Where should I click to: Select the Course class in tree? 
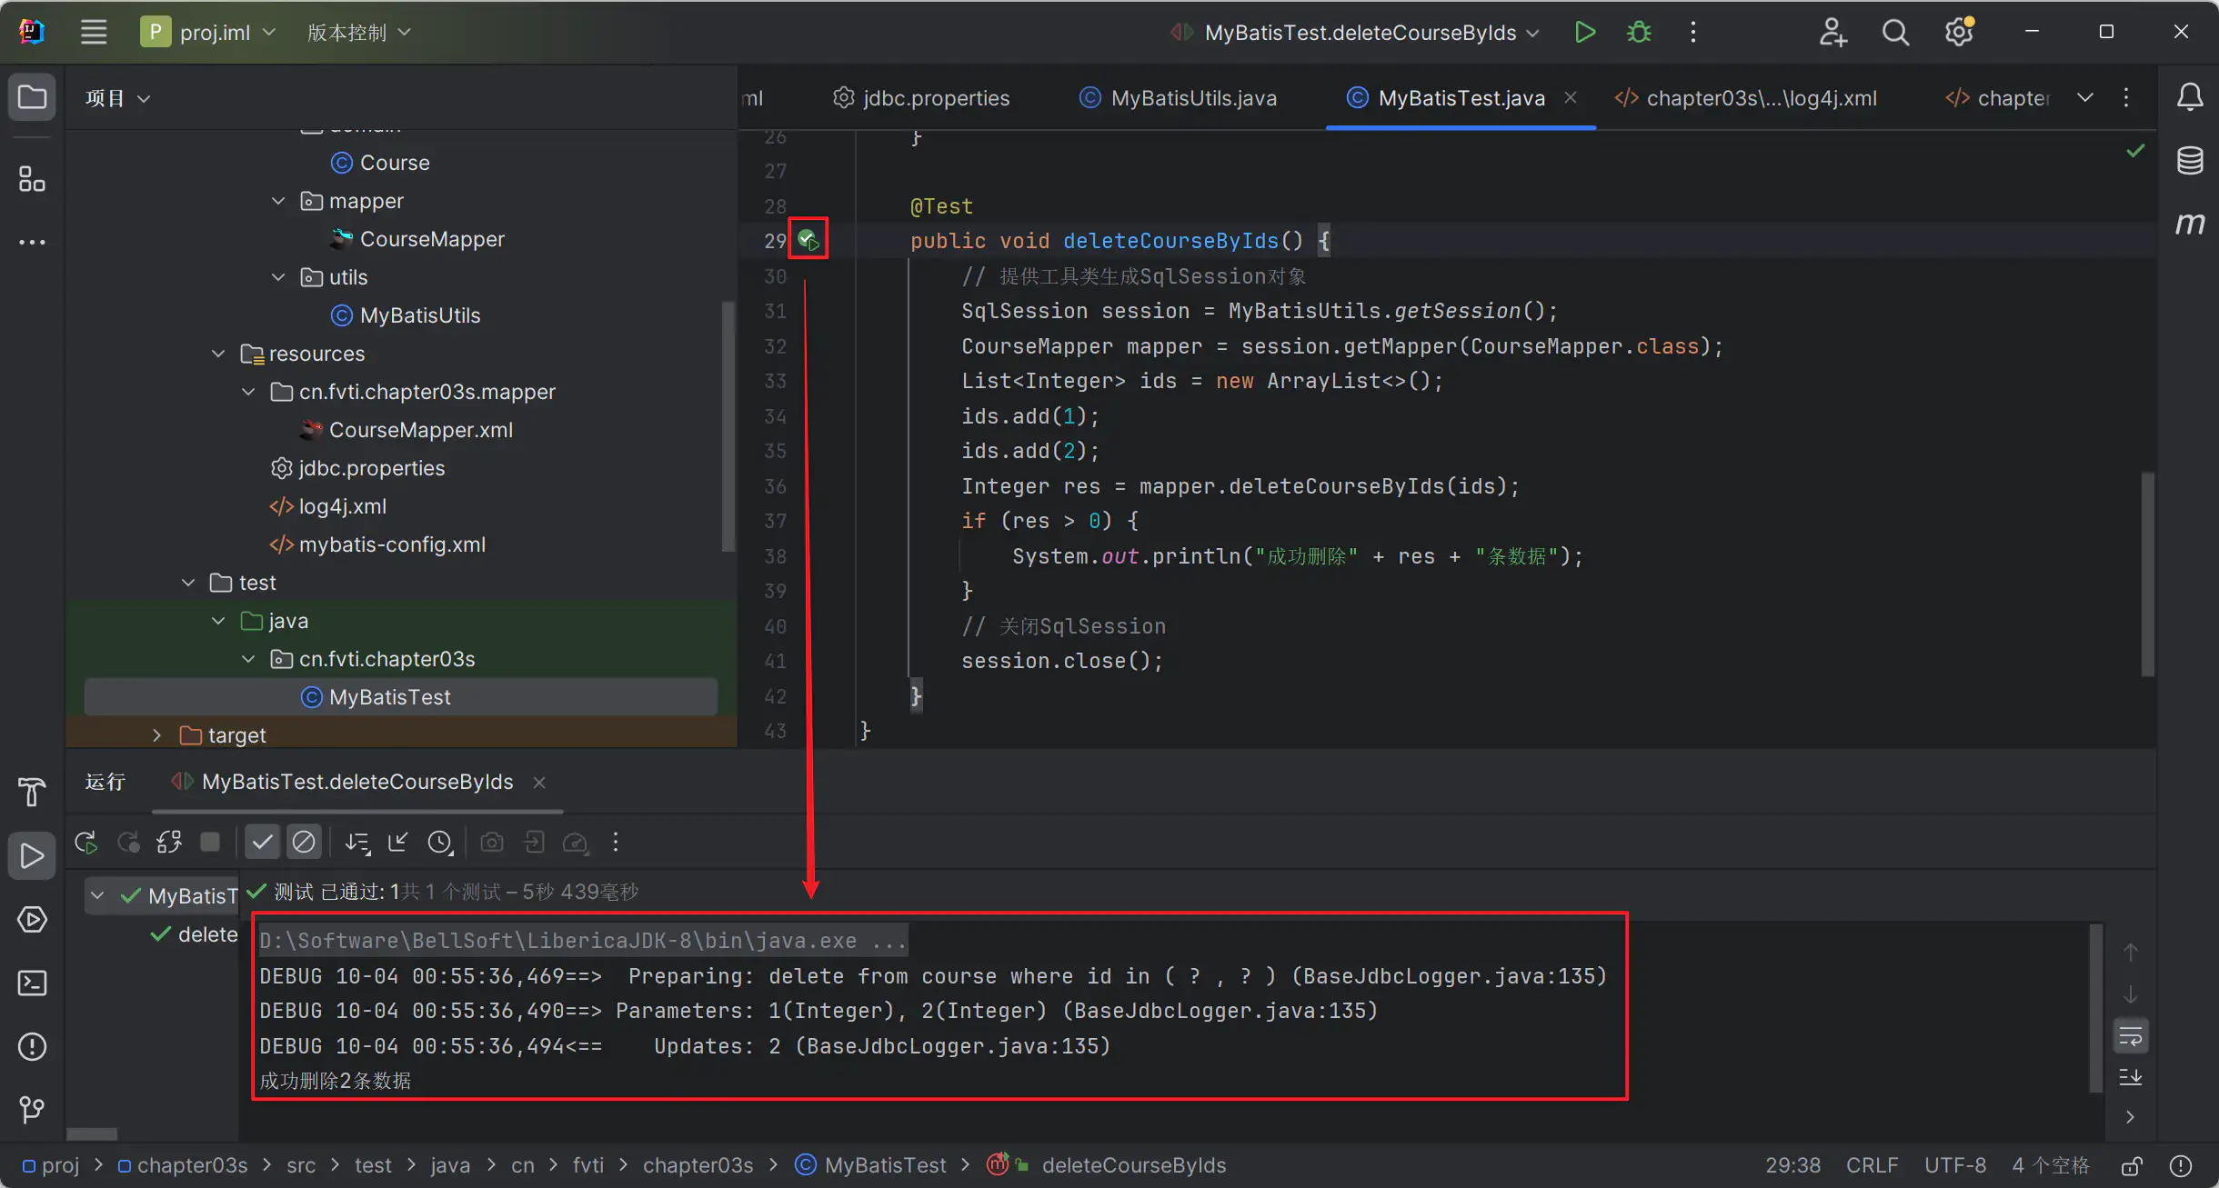380,163
